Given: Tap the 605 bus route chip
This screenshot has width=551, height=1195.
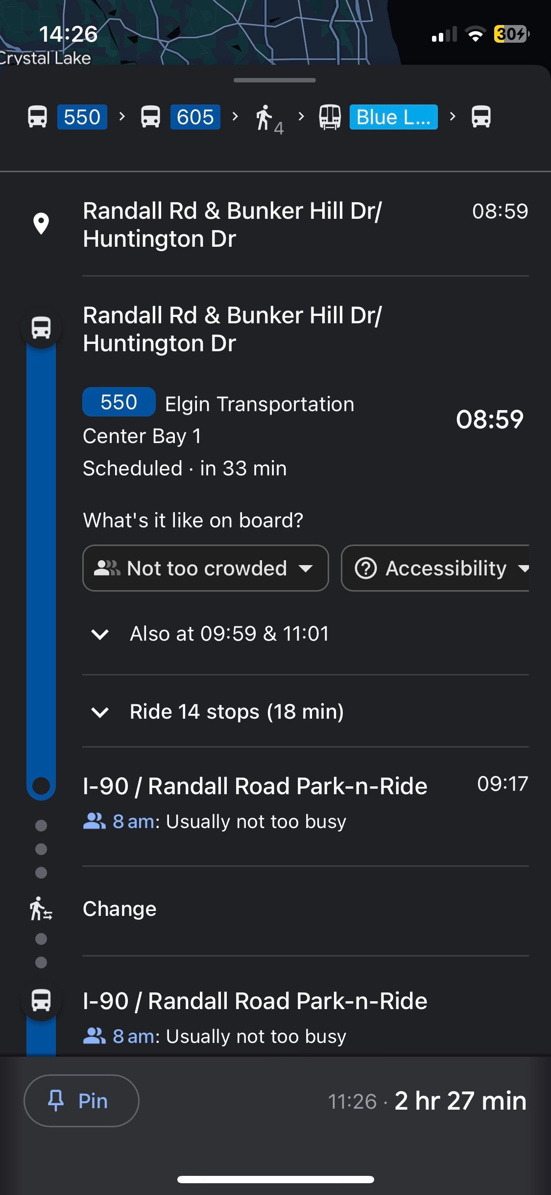Looking at the screenshot, I should coord(195,117).
